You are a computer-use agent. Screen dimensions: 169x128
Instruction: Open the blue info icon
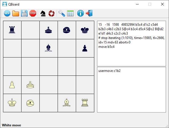[x=81, y=13]
